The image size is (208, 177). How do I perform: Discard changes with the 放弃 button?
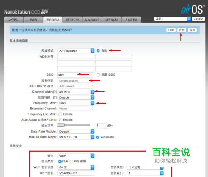pyautogui.click(x=192, y=30)
